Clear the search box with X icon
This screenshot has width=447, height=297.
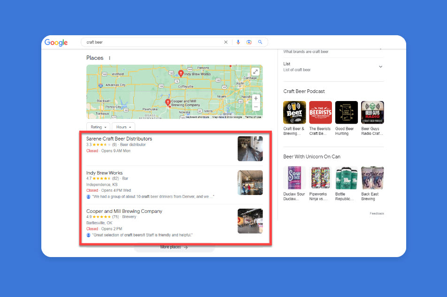coord(226,42)
